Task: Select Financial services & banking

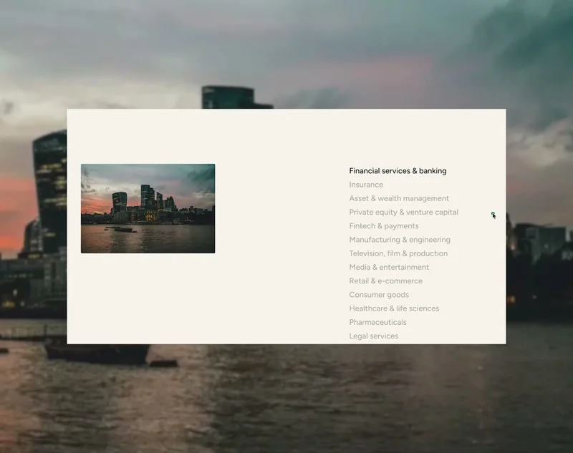Action: point(398,171)
